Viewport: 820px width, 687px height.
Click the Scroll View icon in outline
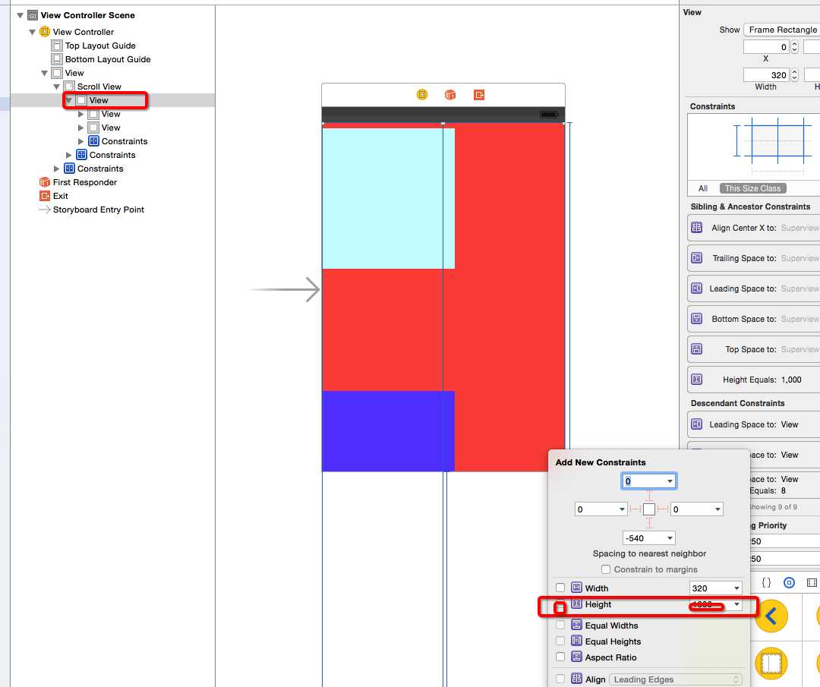tap(69, 87)
